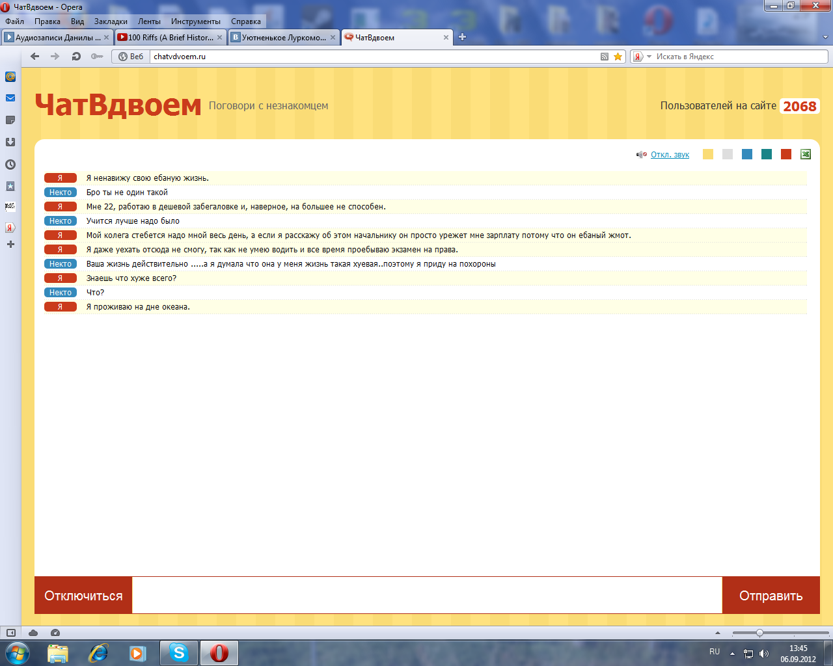The image size is (833, 666).
Task: Click the message 'Я проживаю на дне океана.'
Action: tap(138, 307)
